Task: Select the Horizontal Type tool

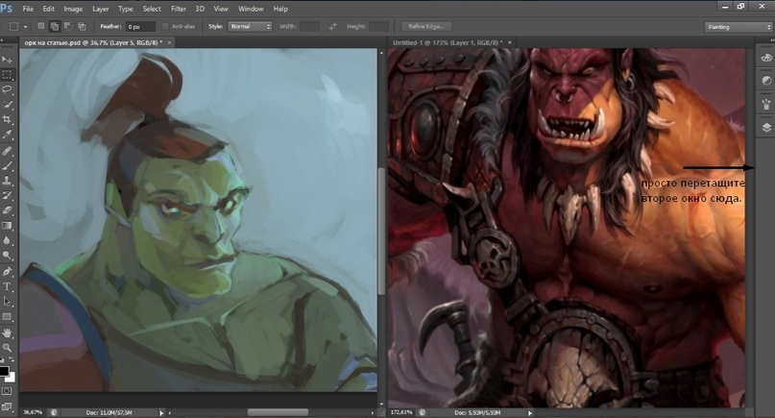Action: tap(7, 286)
